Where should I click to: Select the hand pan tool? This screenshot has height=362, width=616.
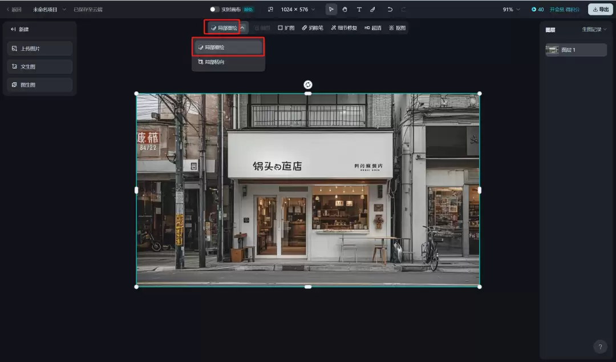(345, 9)
